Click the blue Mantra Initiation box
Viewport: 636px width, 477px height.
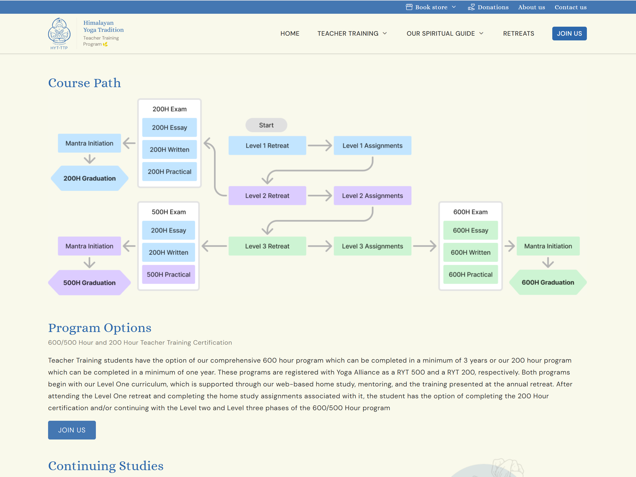click(90, 143)
